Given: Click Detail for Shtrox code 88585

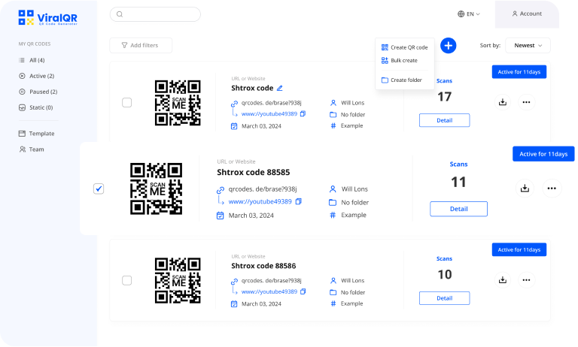Looking at the screenshot, I should pyautogui.click(x=458, y=209).
